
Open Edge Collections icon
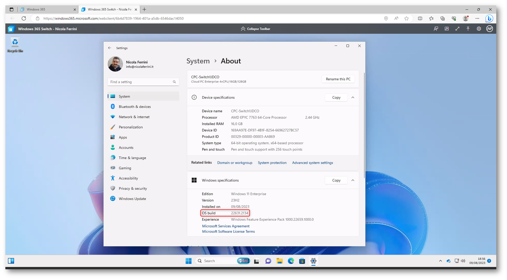(x=443, y=18)
